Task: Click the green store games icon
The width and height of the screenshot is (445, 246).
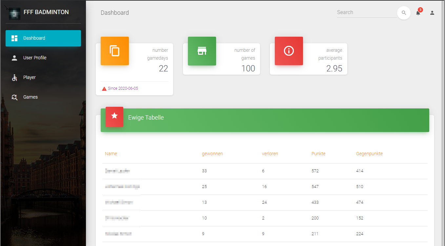Action: [202, 51]
